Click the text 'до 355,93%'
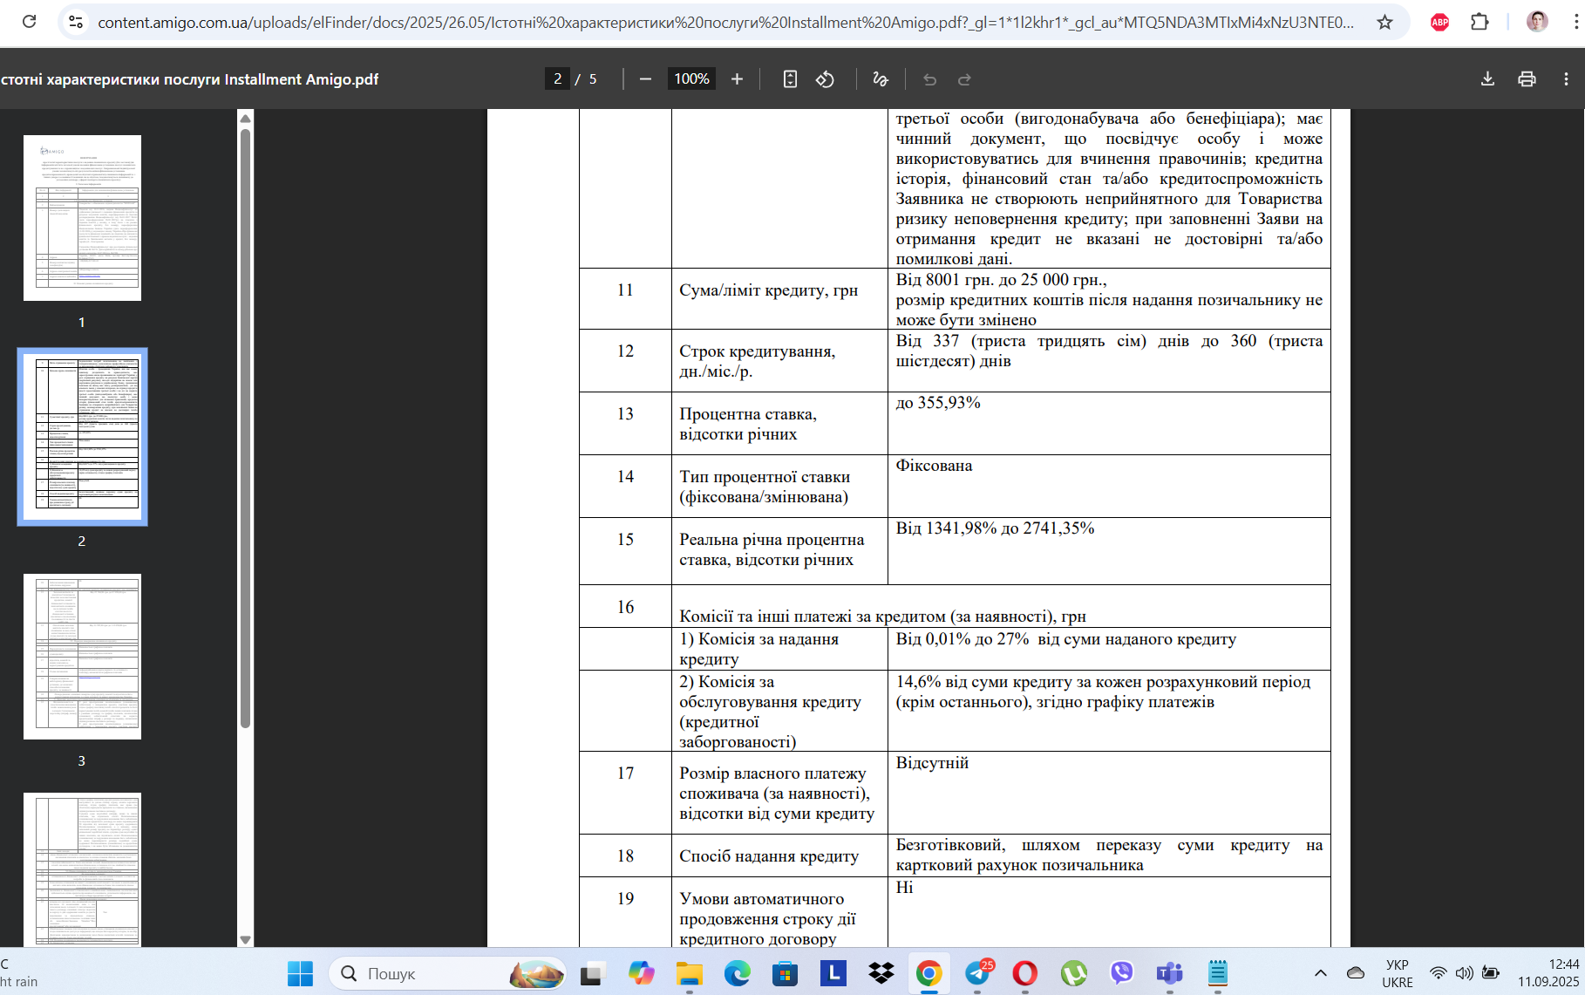 pos(938,403)
